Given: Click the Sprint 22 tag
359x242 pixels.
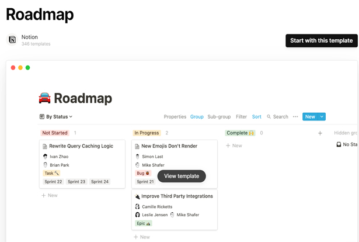Looking at the screenshot, I should [x=53, y=181].
